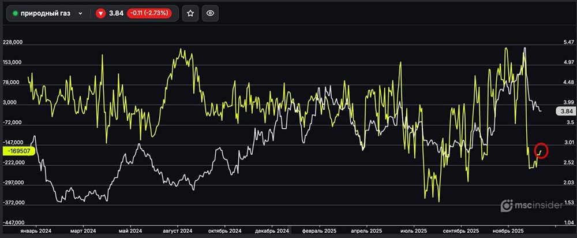This screenshot has height=238, width=577.
Task: Click the -147,000 left axis label
Action: coord(13,143)
